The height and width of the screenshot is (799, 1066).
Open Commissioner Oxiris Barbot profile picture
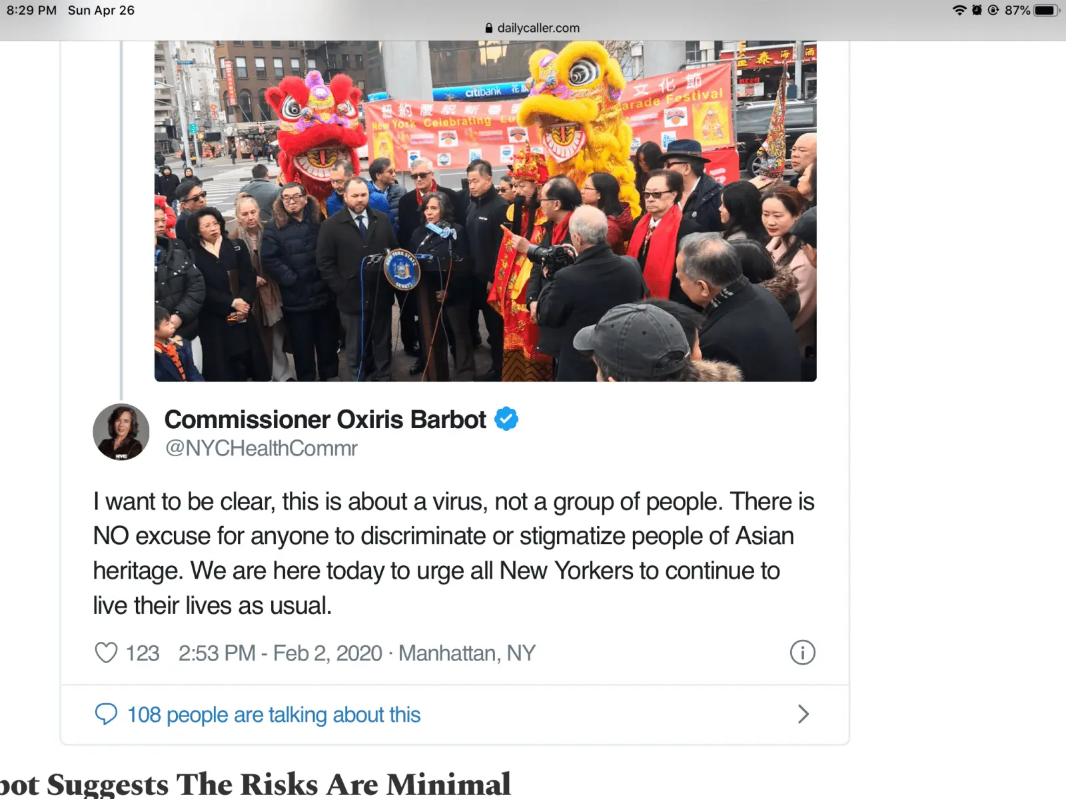pos(121,432)
